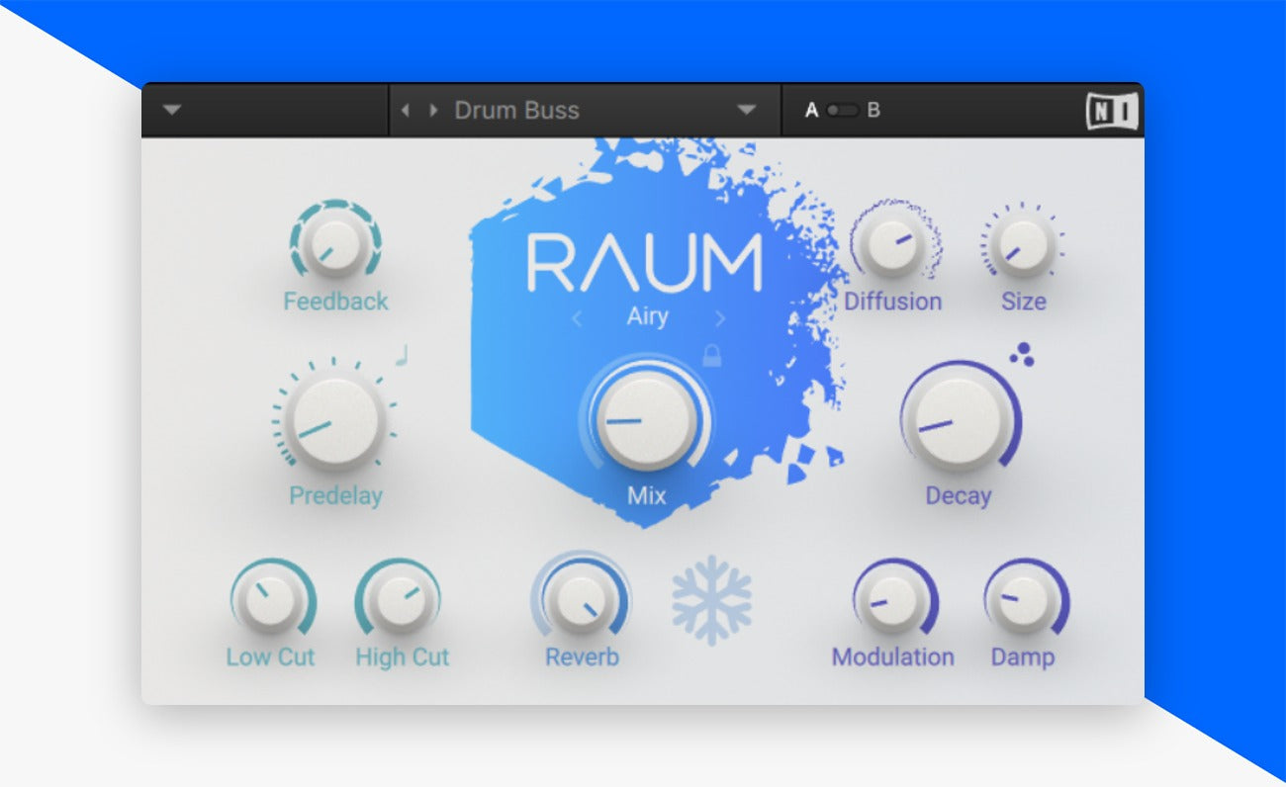Switch to previous reverb mode chevron

click(x=577, y=318)
